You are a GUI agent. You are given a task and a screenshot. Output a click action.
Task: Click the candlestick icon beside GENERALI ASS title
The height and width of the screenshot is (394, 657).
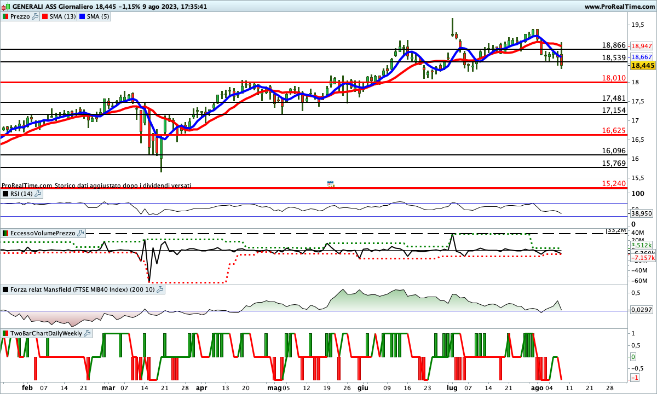click(x=5, y=7)
